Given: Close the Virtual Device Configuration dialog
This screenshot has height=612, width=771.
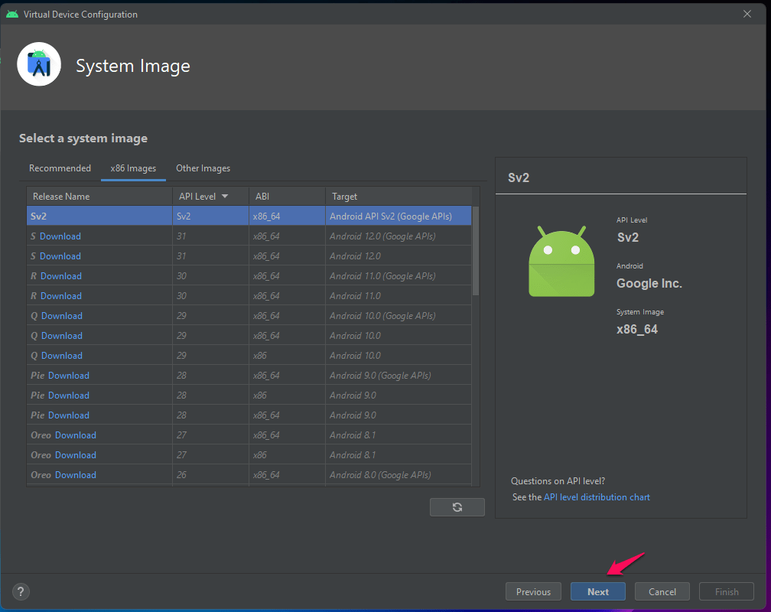Looking at the screenshot, I should (747, 14).
